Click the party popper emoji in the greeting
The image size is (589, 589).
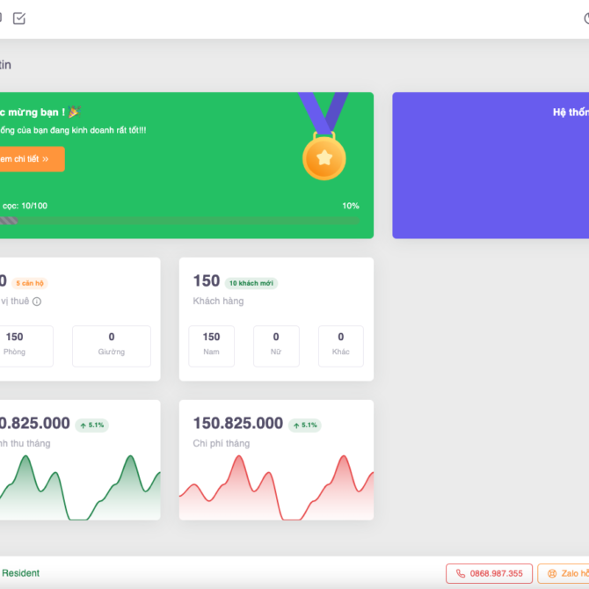(x=75, y=112)
